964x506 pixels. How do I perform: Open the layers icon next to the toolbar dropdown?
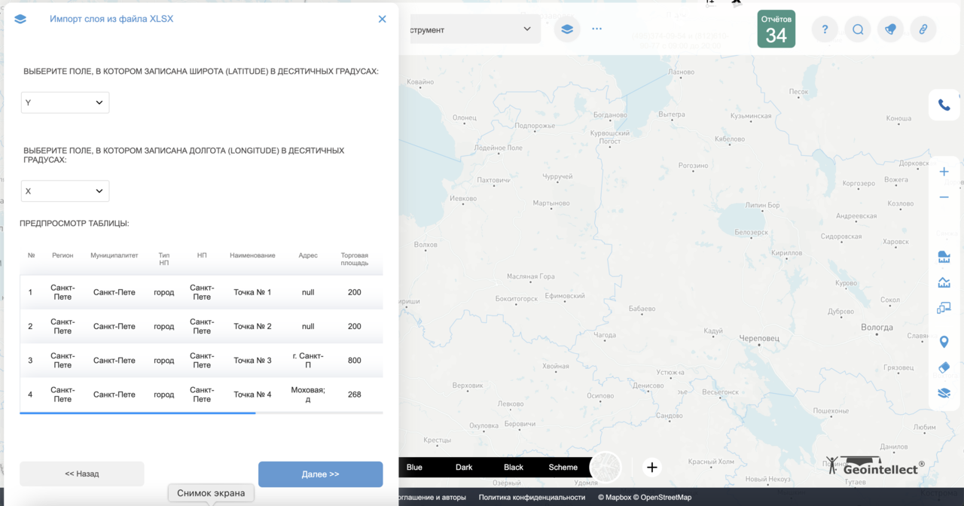pos(566,29)
